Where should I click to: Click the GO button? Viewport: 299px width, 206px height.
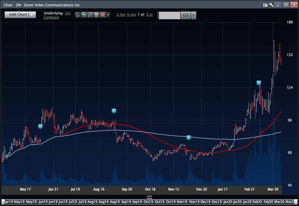click(186, 15)
